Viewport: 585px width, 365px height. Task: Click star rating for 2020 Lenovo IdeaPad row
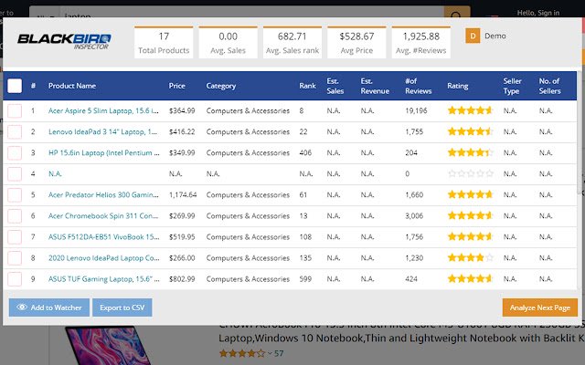[471, 257]
